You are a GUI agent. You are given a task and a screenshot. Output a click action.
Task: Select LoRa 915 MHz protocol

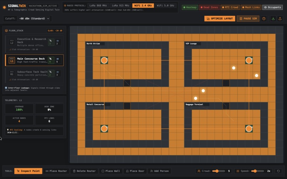[120, 6]
